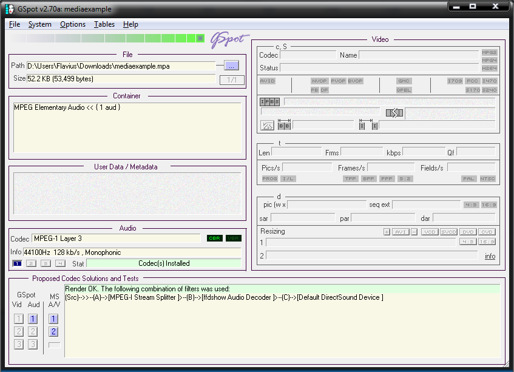This screenshot has width=514, height=372.
Task: Open the info link in Resizing
Action: click(490, 256)
